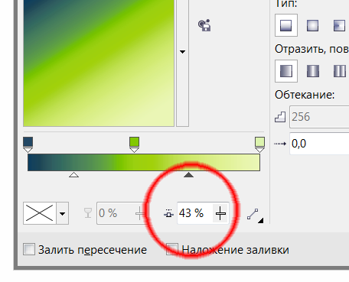Click the large fountain fill preview
Image resolution: width=349 pixels, height=282 pixels.
pyautogui.click(x=99, y=63)
